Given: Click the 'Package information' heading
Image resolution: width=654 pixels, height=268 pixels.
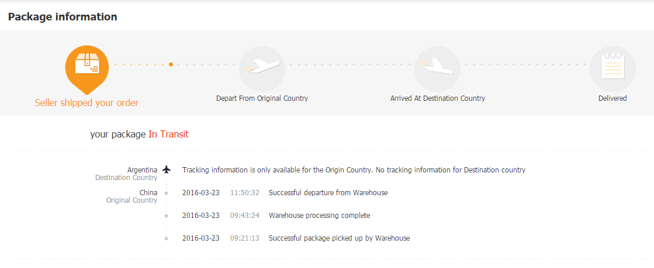Looking at the screenshot, I should [63, 17].
